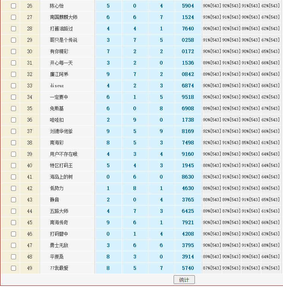Open the user 哥只是个传说
Viewport: 283px width, 287px height.
(x=63, y=40)
